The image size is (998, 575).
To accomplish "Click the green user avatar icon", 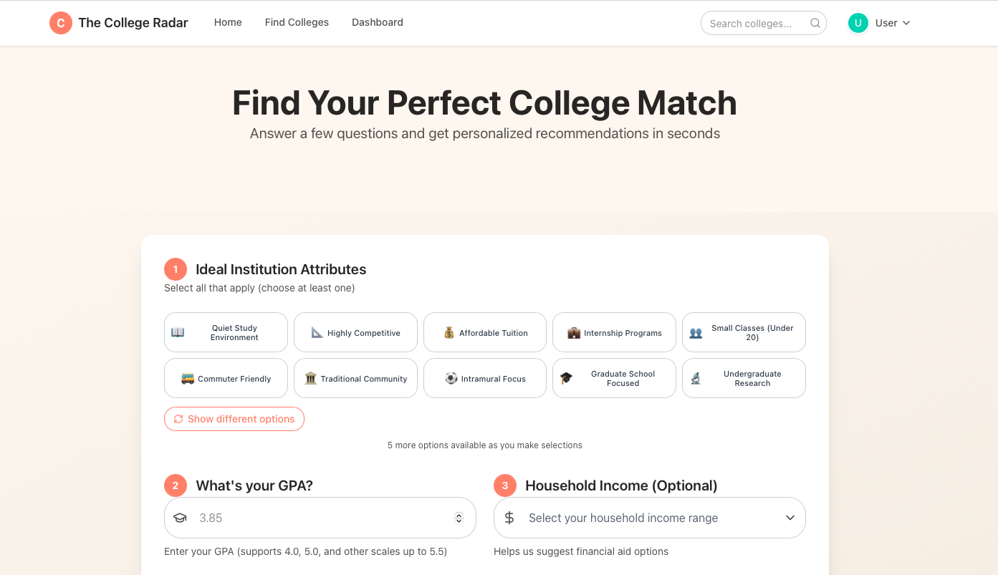I will pyautogui.click(x=858, y=23).
